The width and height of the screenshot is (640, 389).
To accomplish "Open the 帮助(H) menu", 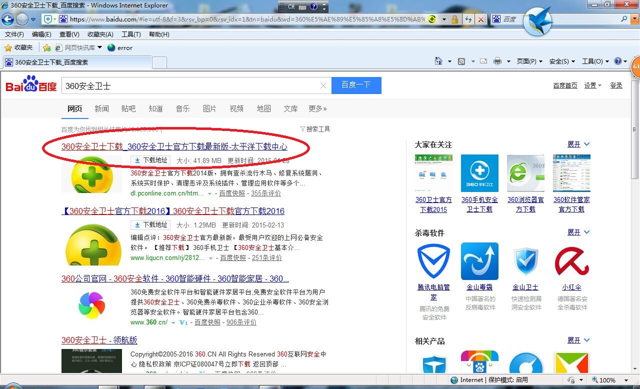I will [x=159, y=34].
